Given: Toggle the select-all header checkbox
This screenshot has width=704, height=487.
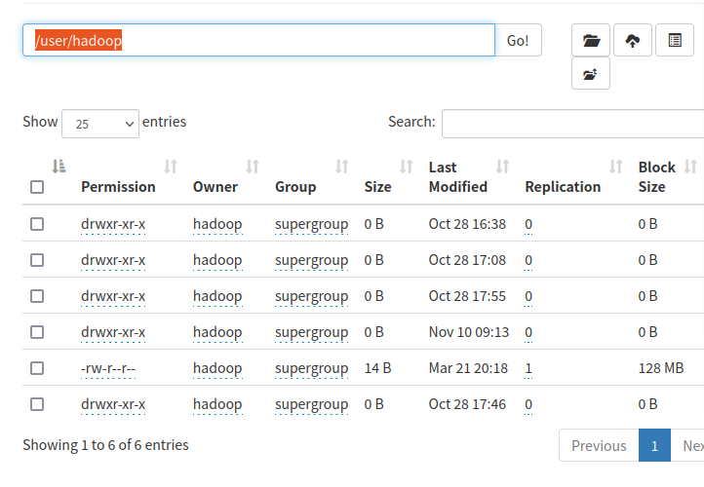Looking at the screenshot, I should click(37, 187).
